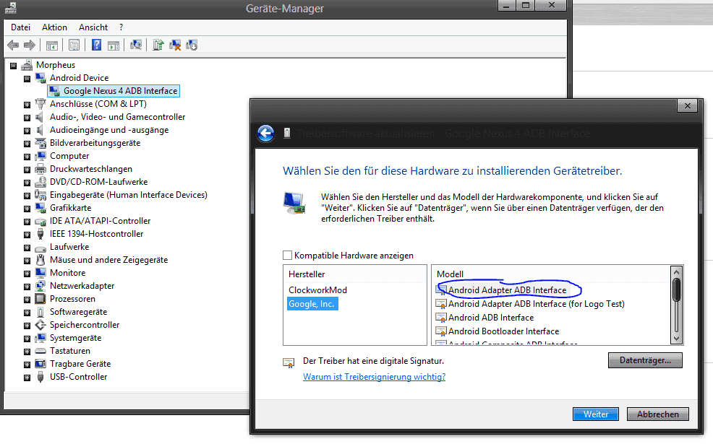Select ClockworkMod in the Hersteller list
713x444 pixels.
[317, 290]
